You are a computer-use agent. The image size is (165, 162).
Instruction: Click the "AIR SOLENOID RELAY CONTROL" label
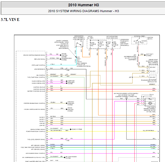click(35, 153)
